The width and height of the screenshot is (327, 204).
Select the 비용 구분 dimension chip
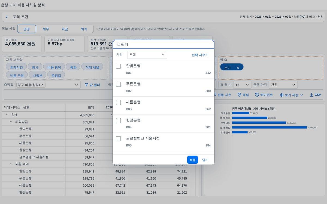click(17, 75)
